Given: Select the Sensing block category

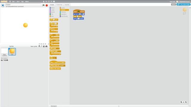Looking at the screenshot, I should [63, 12].
